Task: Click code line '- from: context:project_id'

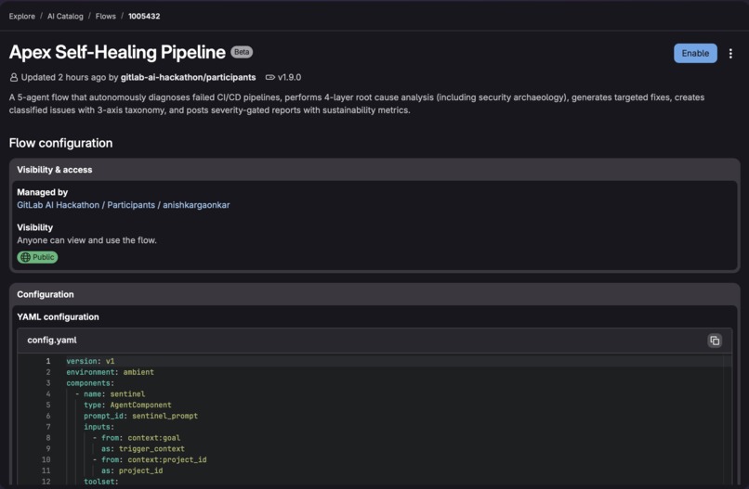Action: (x=150, y=460)
